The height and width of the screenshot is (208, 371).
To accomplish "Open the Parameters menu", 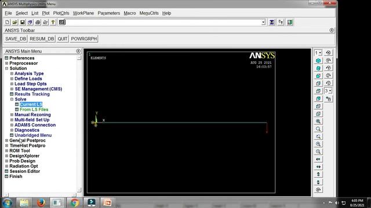I will [x=109, y=13].
